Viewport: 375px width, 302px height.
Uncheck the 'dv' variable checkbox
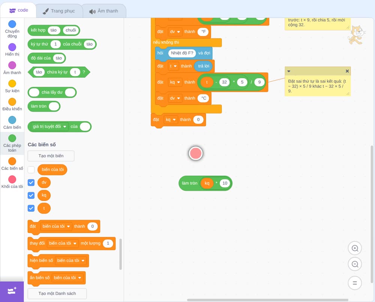pos(31,182)
